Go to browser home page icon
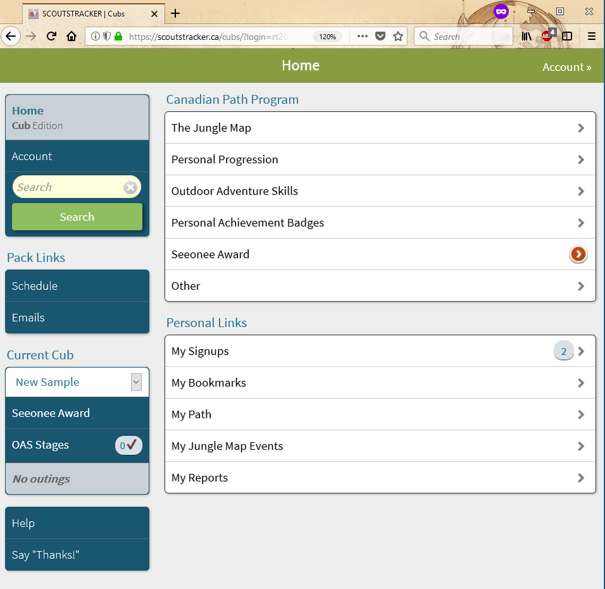605x589 pixels. coord(72,37)
